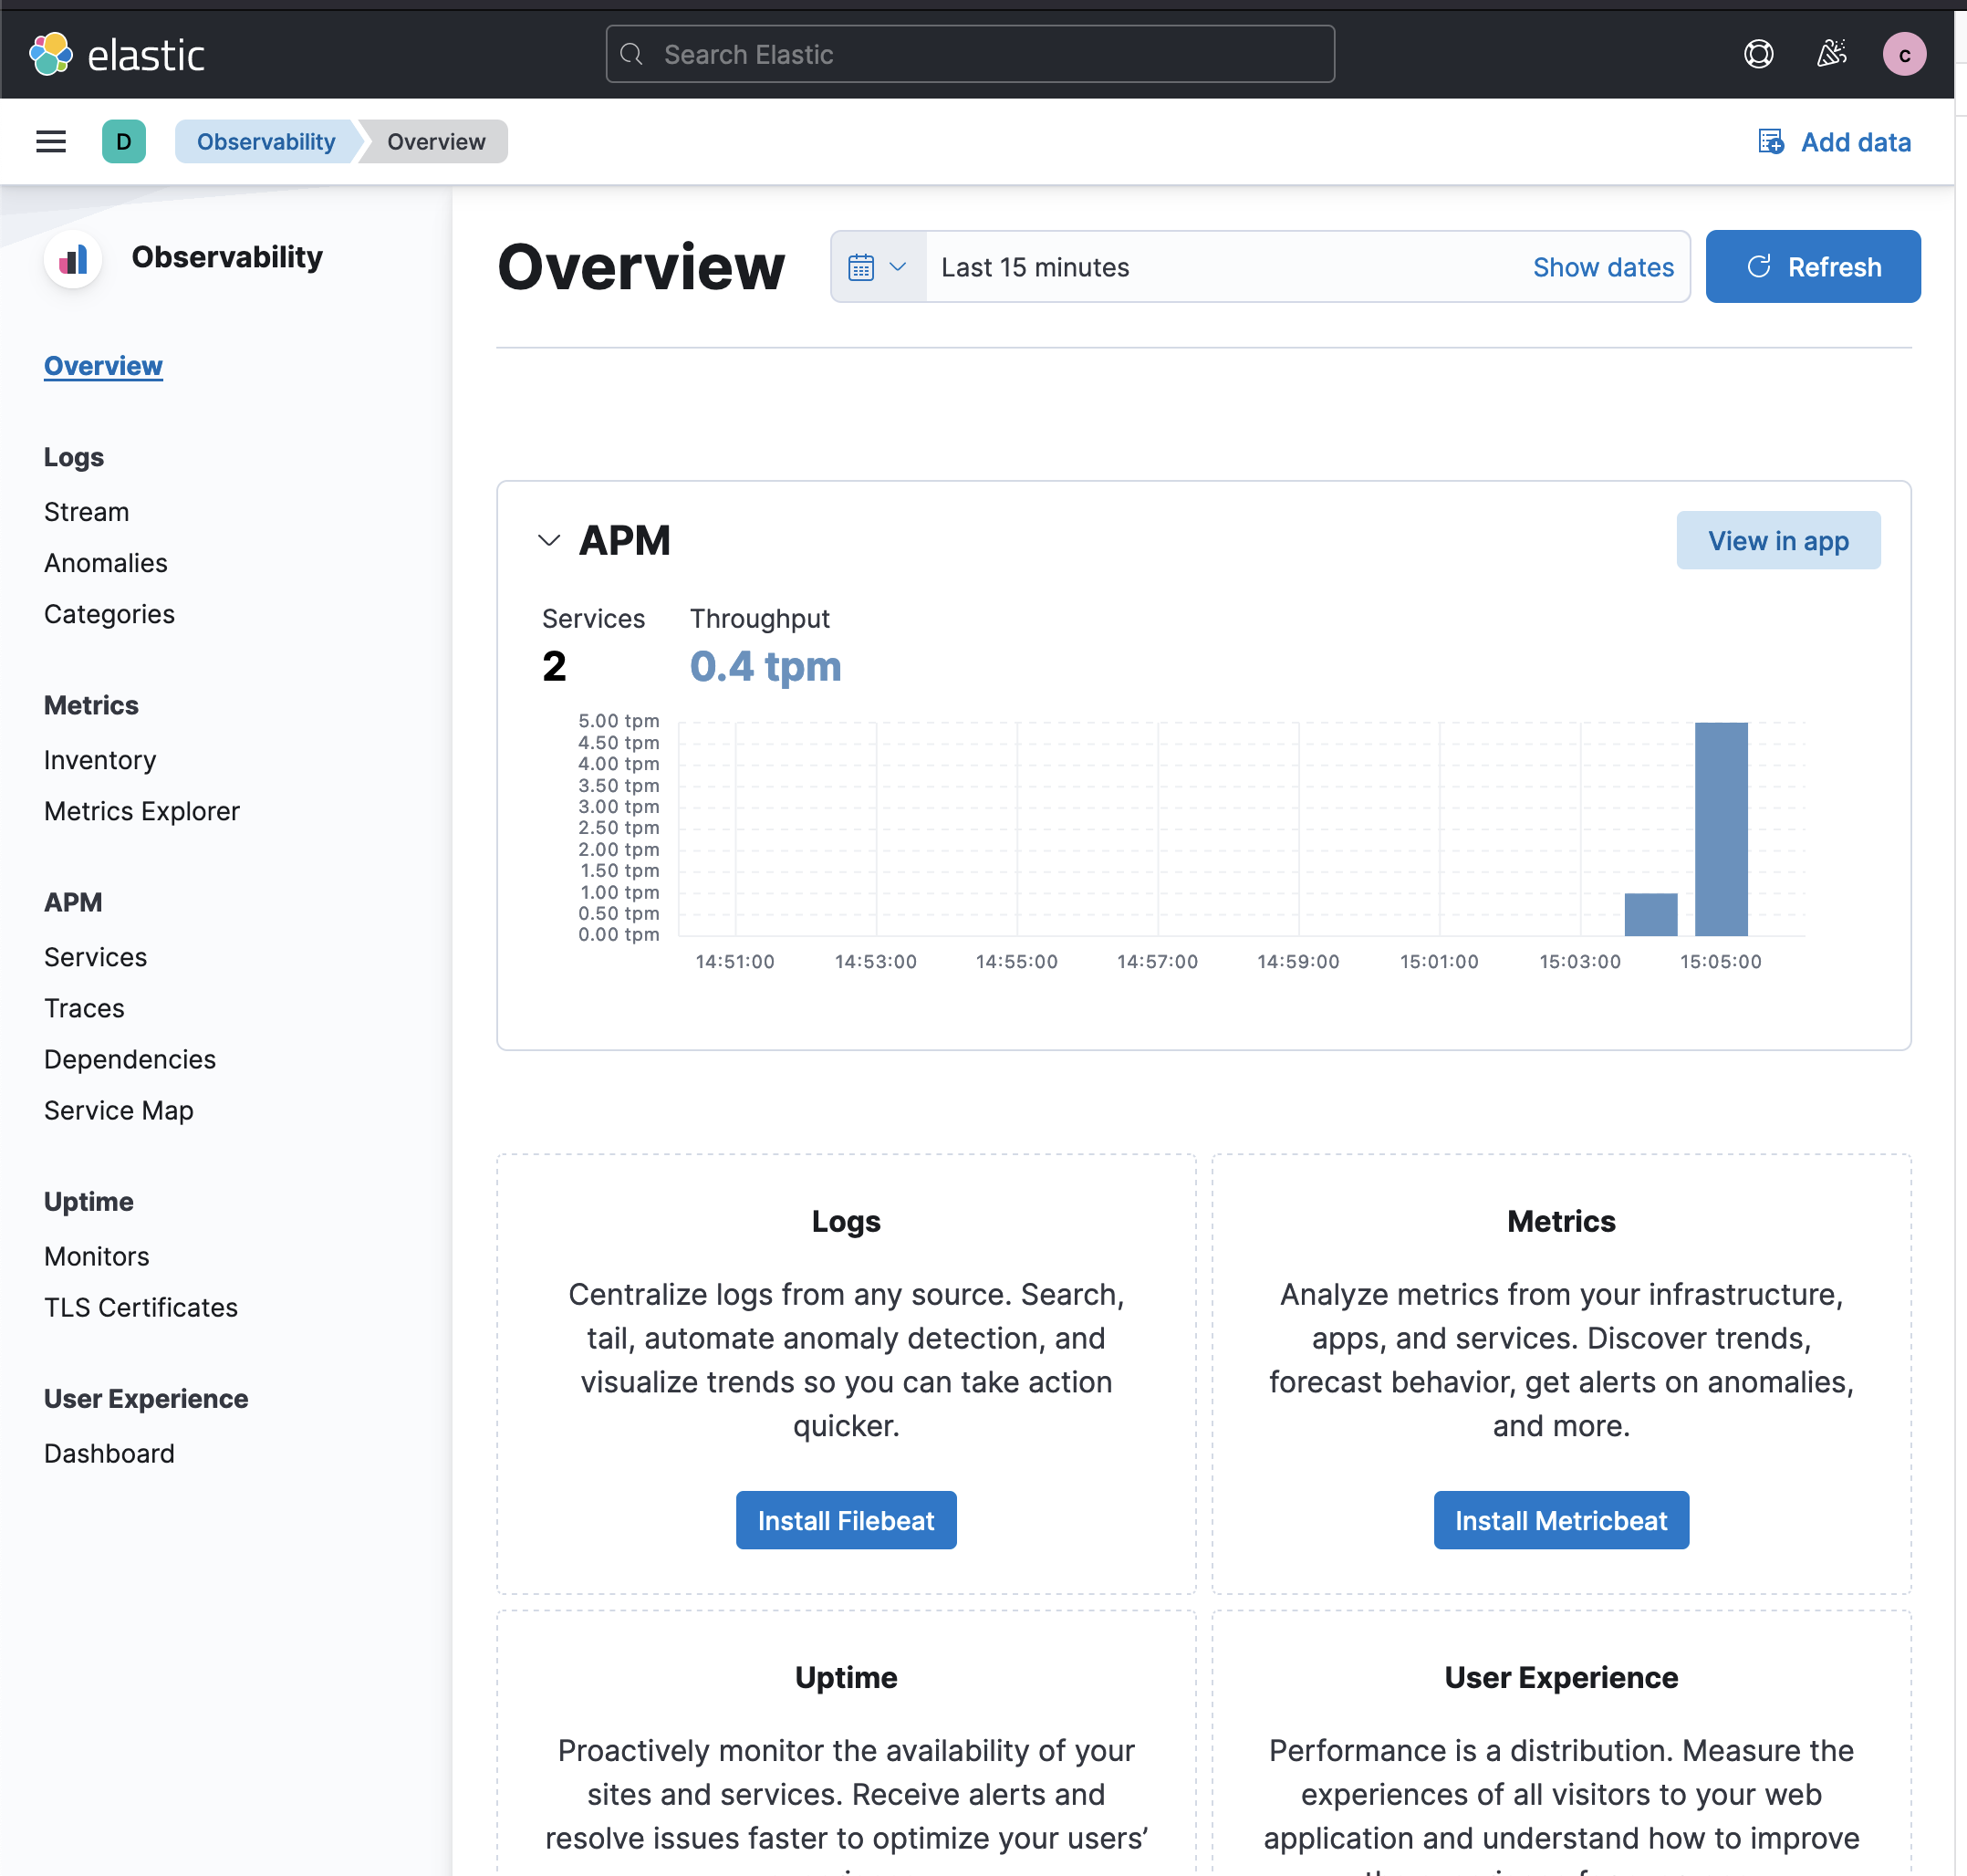Focus the Search Elastic field
1967x1876 pixels.
tap(970, 54)
